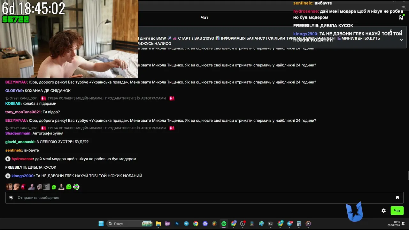Open Paint palette icon in taskbar

coord(261,224)
